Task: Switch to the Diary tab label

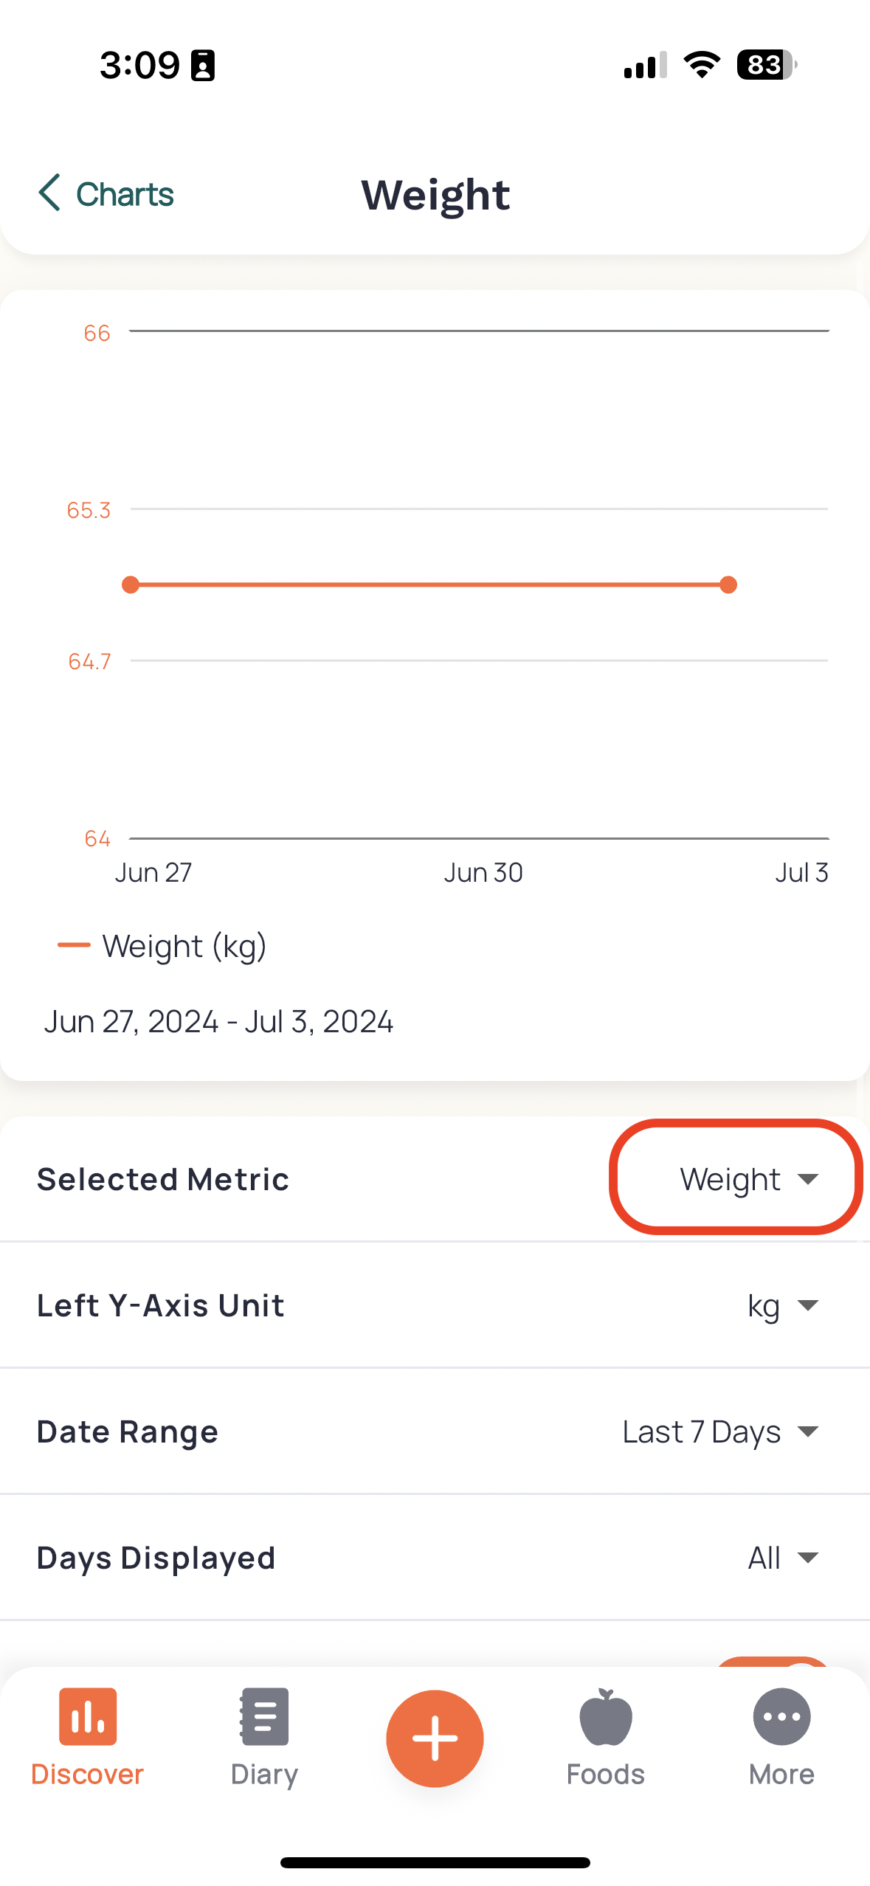Action: click(264, 1775)
